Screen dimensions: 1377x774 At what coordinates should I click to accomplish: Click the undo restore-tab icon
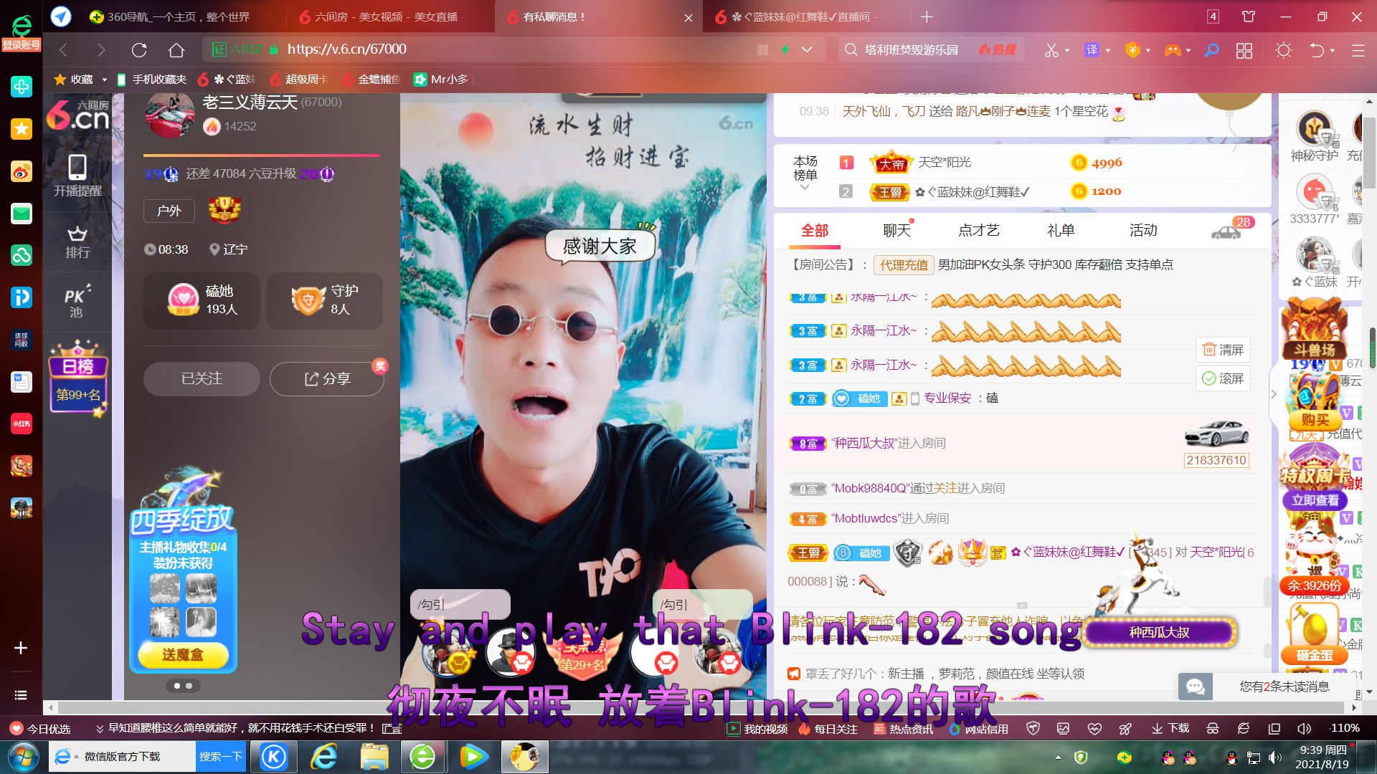(1317, 50)
